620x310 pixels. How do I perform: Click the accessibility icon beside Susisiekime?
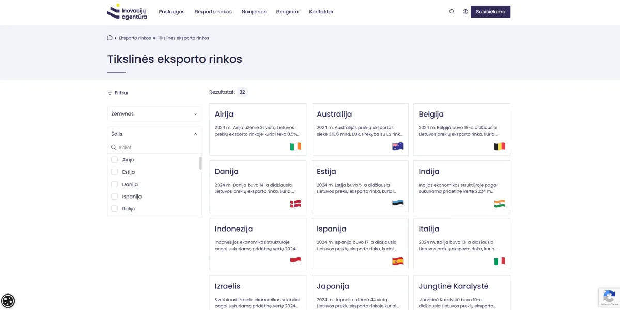coord(466,12)
